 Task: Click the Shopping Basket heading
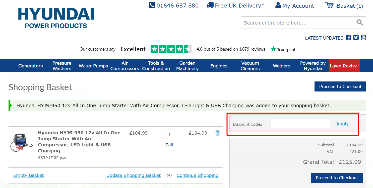click(40, 87)
